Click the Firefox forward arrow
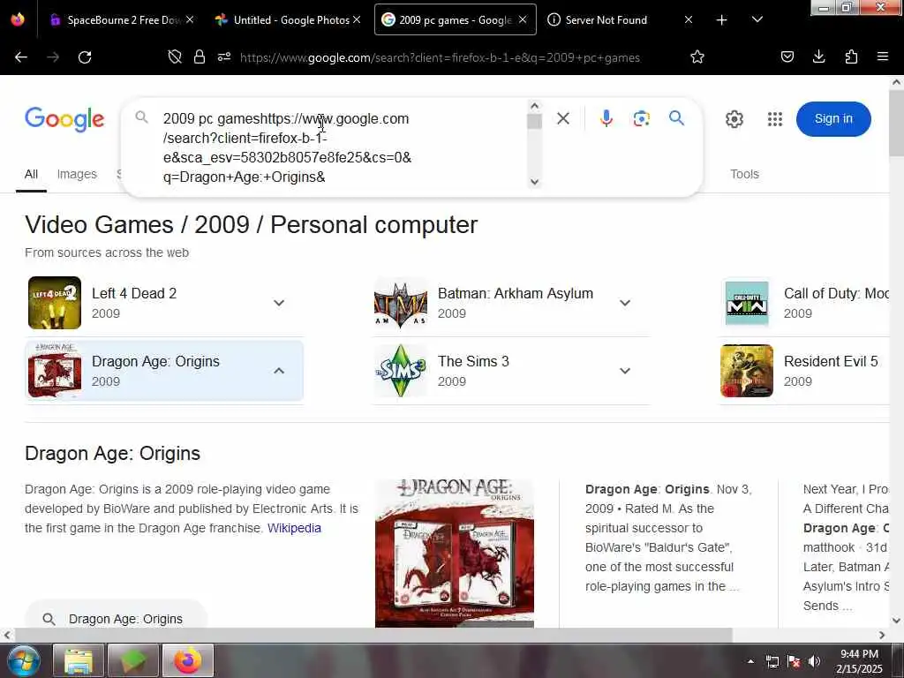904x678 pixels. click(x=53, y=57)
